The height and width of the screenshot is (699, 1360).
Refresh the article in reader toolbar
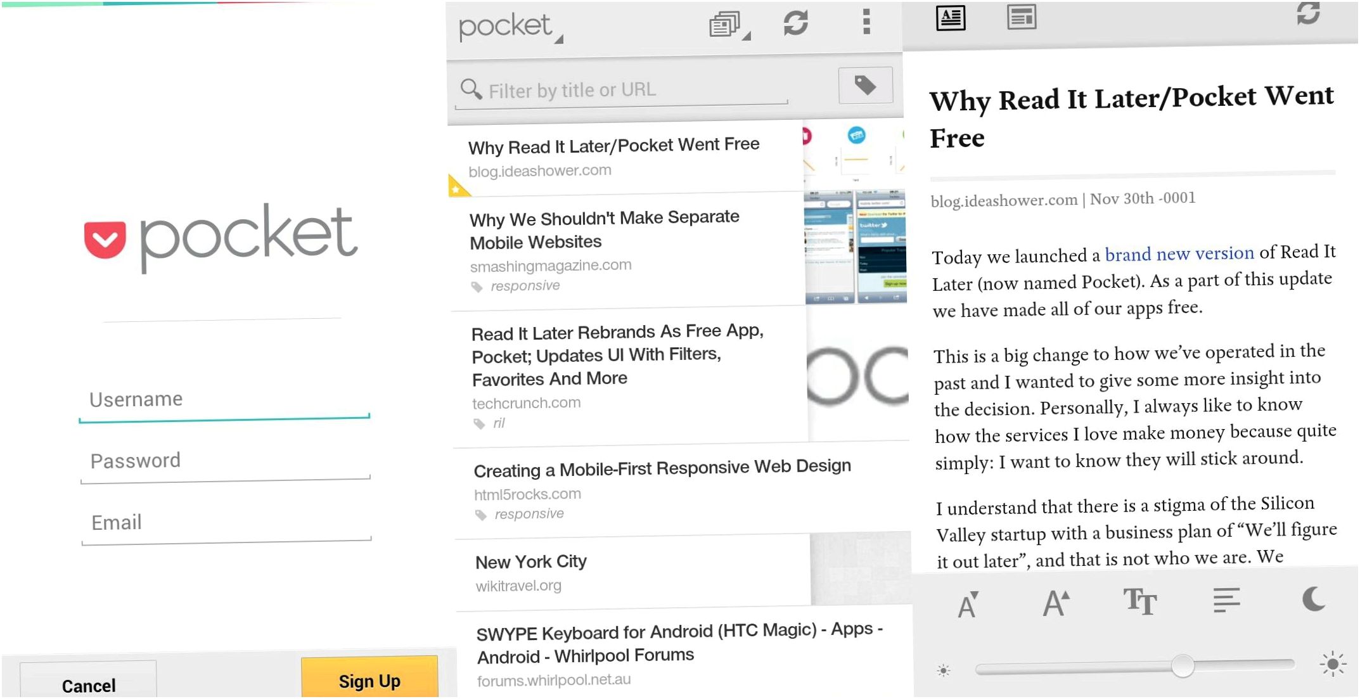1308,13
